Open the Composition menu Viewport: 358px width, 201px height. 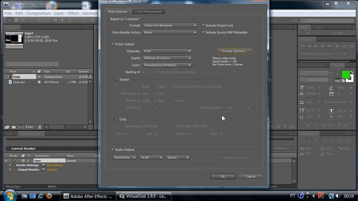39,13
